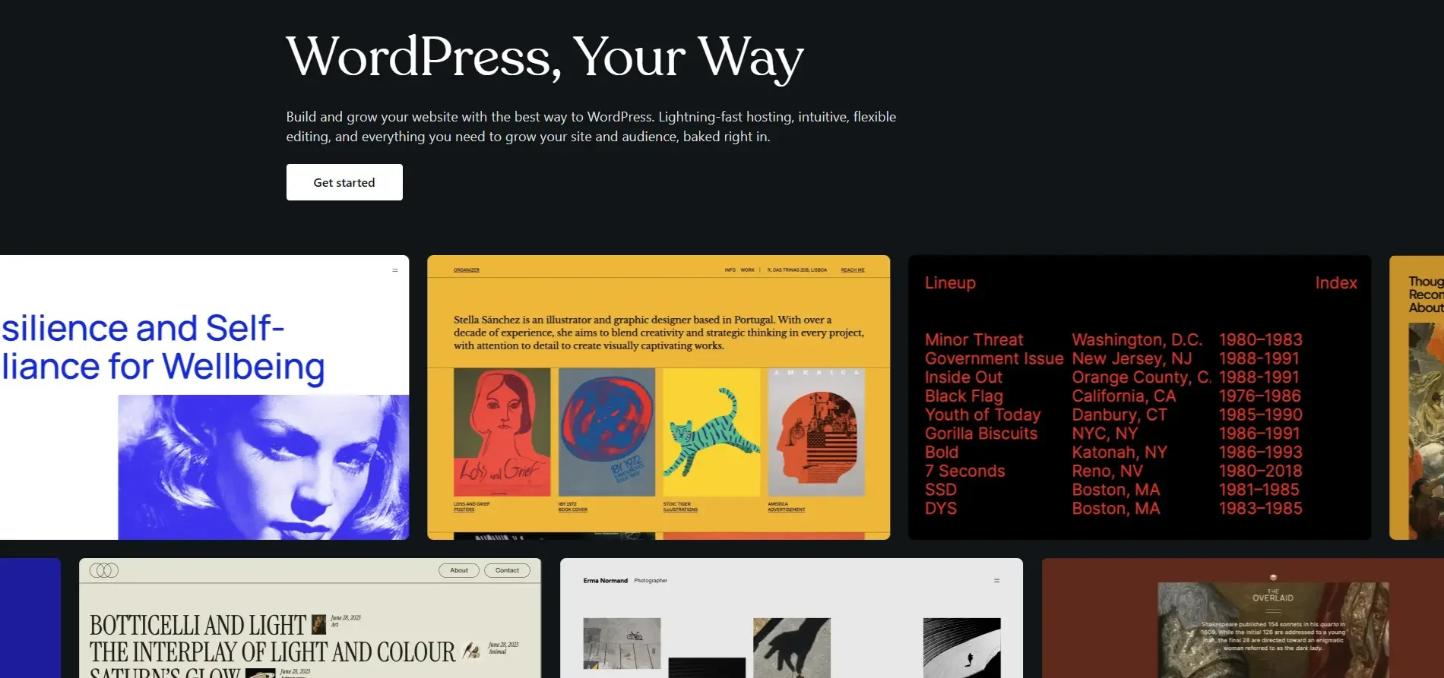This screenshot has width=1444, height=678.
Task: Click the IBY 1972 book cover thumbnail
Action: [x=606, y=432]
